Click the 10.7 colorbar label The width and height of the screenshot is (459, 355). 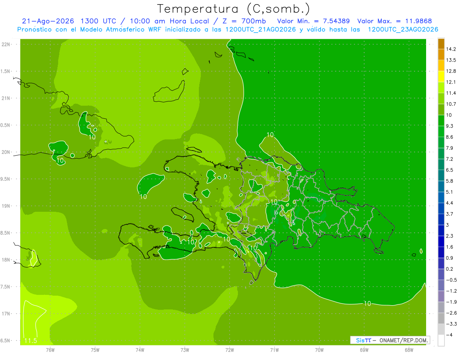click(451, 104)
